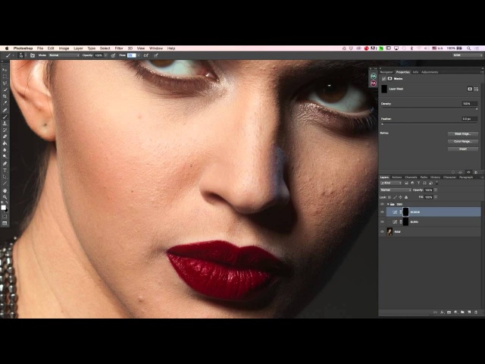Open the layer Opacity arrow in Layers panel
The width and height of the screenshot is (485, 364).
coord(436,190)
